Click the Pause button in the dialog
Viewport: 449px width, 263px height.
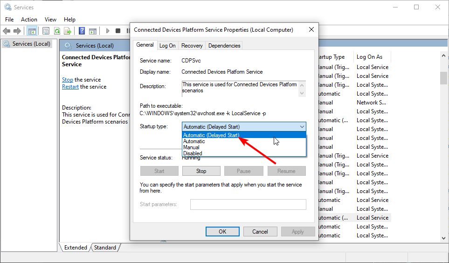point(244,171)
